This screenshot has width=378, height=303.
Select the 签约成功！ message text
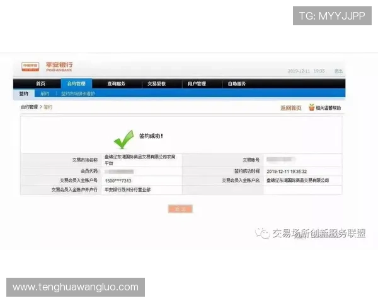151,136
